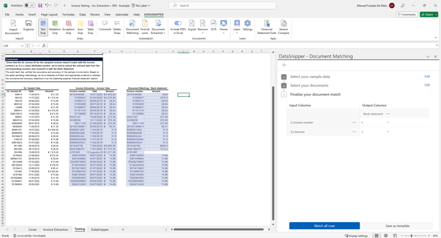441x238 pixels.
Task: Select the Exception Snip tool
Action: point(69,28)
